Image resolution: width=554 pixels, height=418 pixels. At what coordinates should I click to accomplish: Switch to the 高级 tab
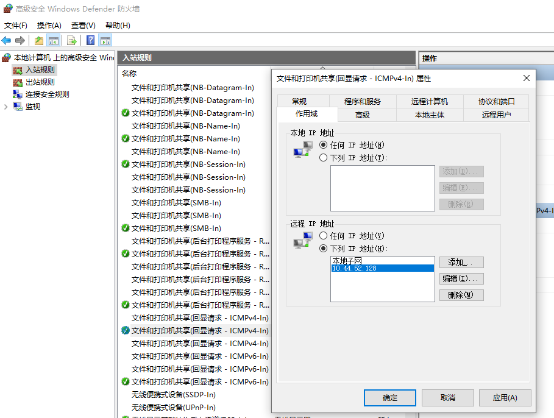(363, 115)
